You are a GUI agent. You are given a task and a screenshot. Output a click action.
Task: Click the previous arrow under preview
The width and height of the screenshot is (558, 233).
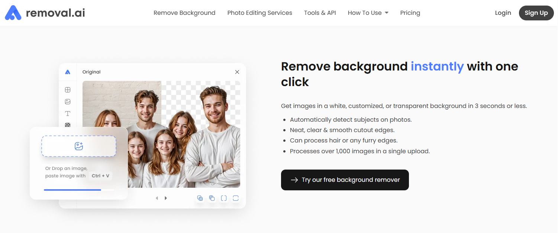pos(157,198)
